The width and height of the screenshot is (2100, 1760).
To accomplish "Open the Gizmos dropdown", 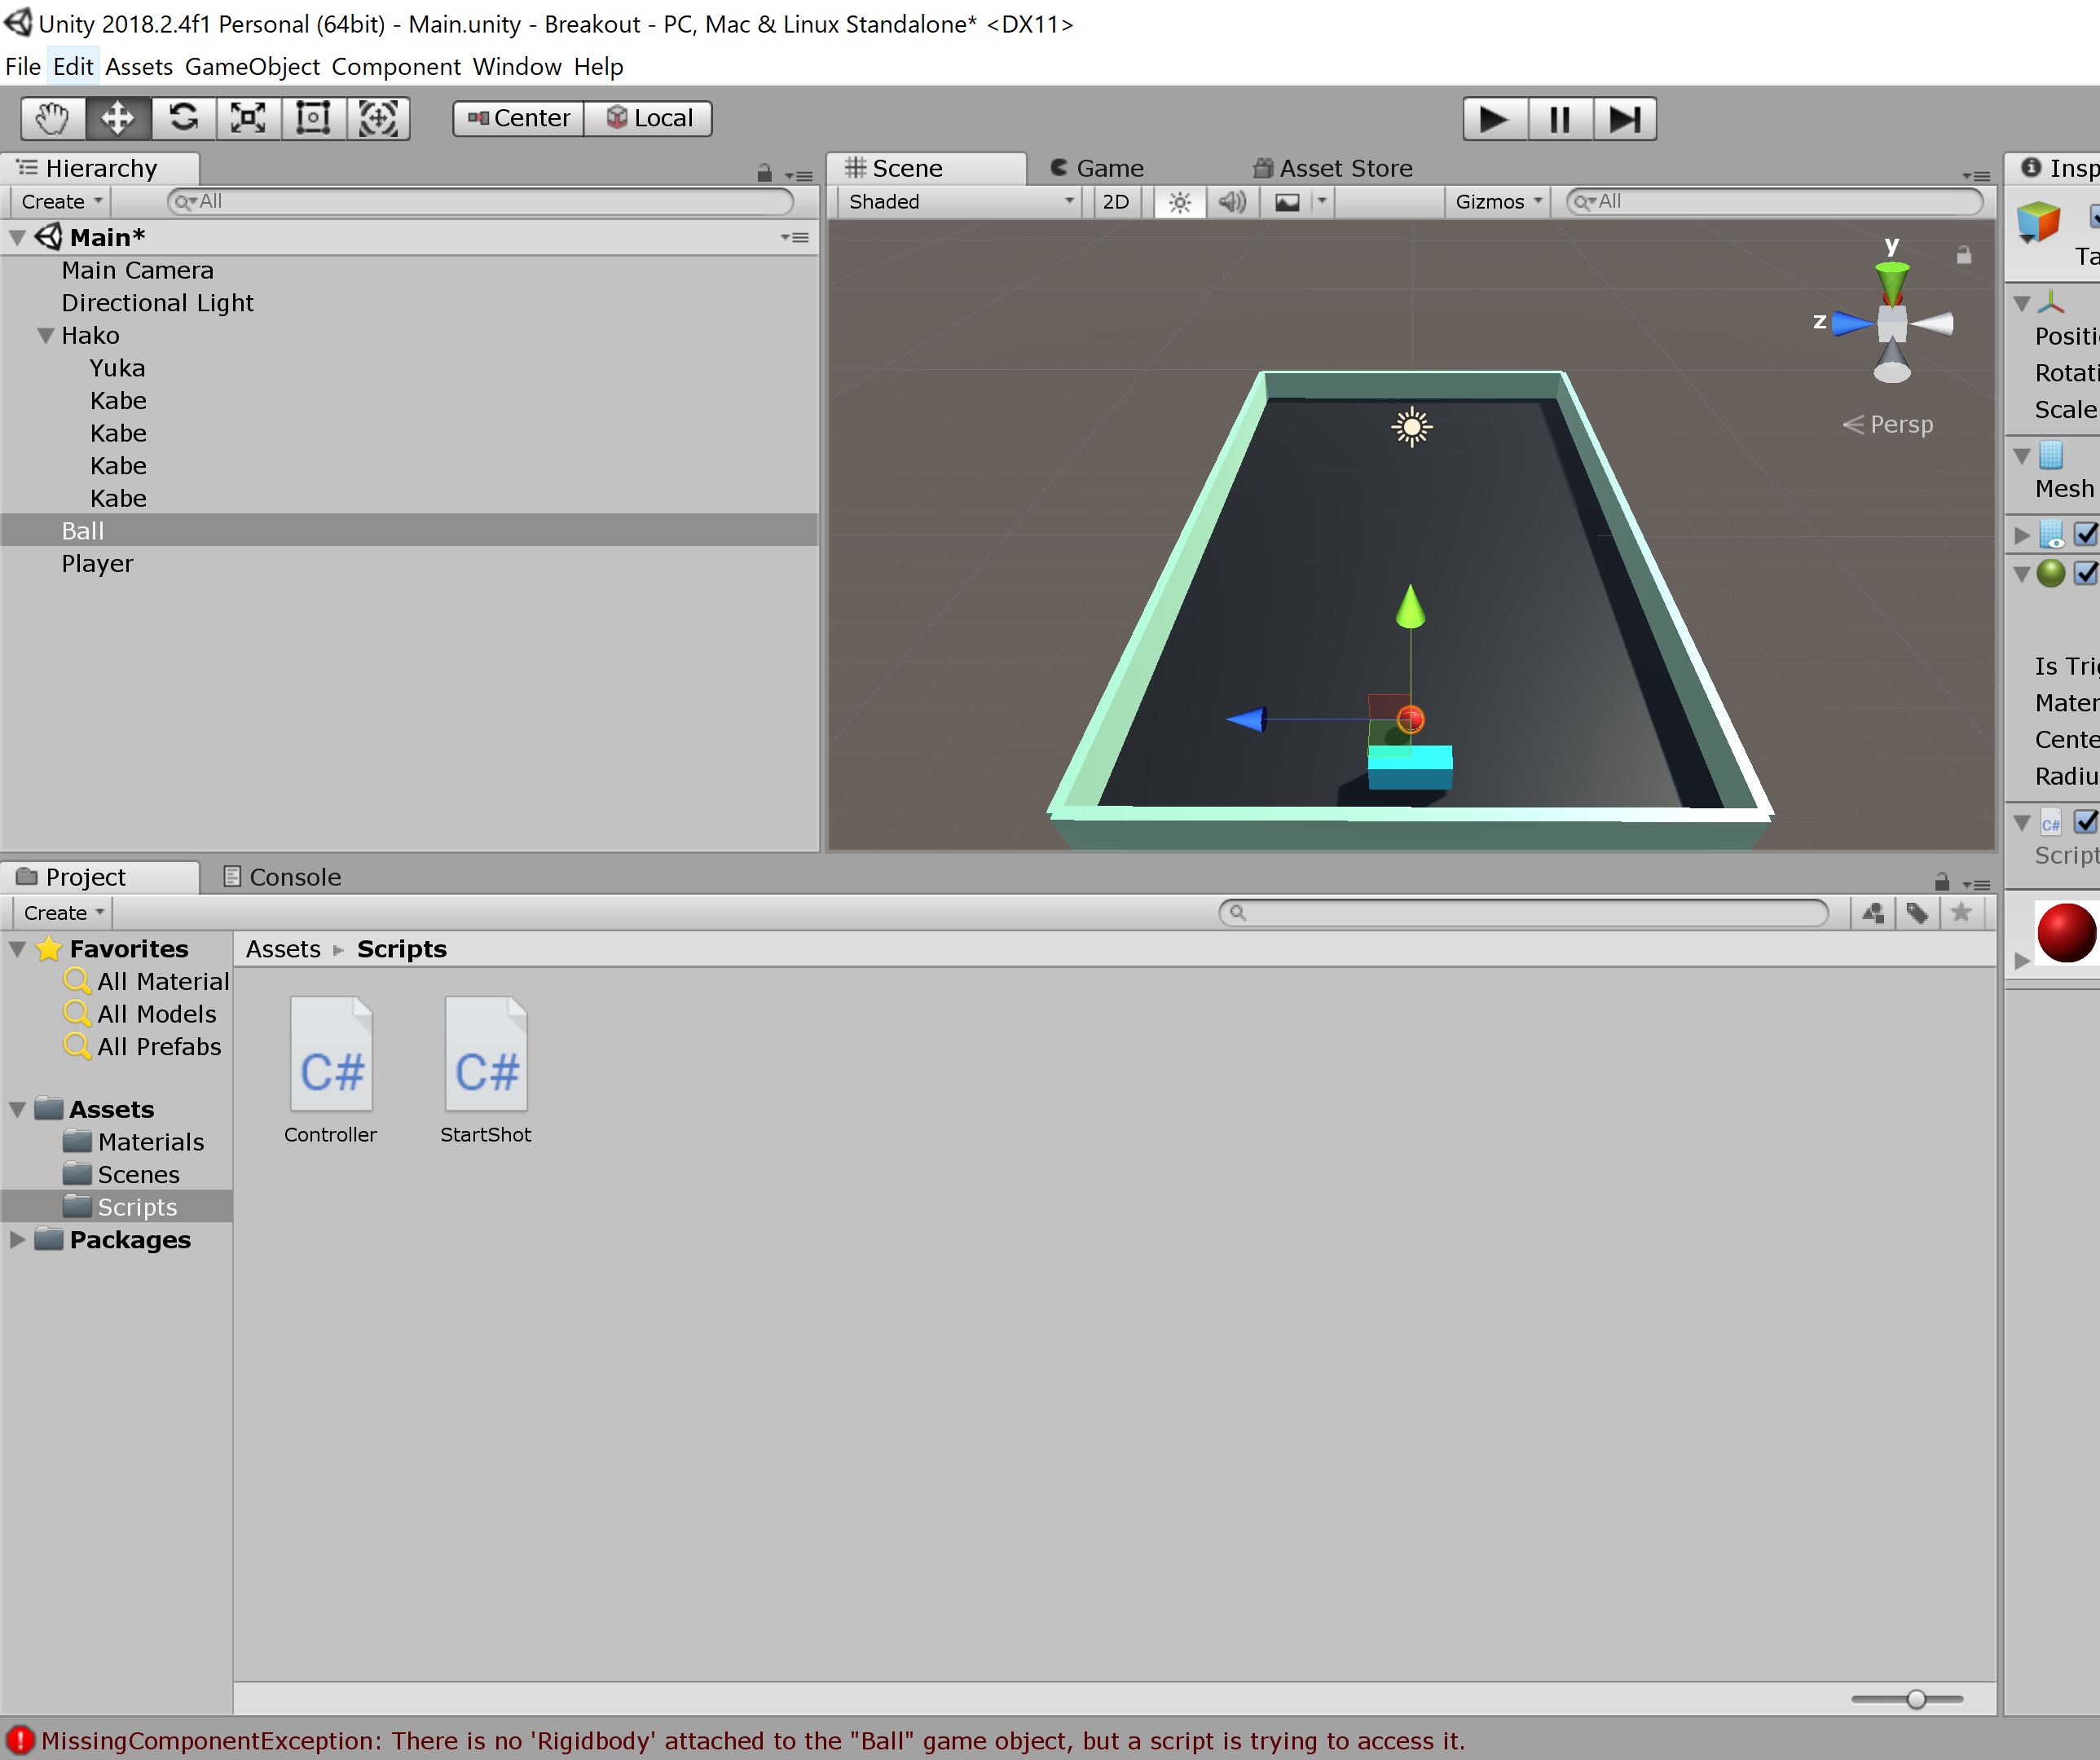I will pos(1497,202).
